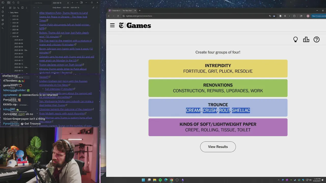
Task: Open the Connections help question mark icon
Action: point(317,40)
